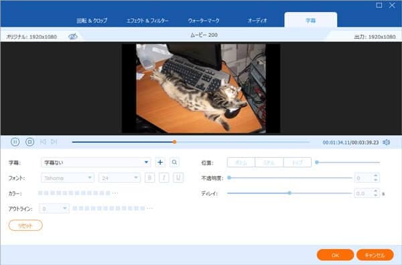
Task: Set subtitle position to bottom
Action: [x=241, y=163]
